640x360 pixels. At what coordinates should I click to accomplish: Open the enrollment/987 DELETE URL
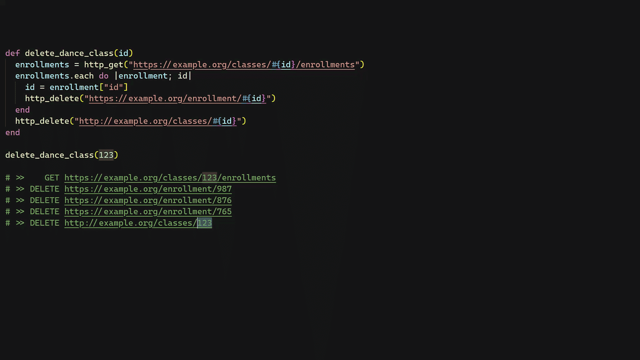click(x=148, y=189)
